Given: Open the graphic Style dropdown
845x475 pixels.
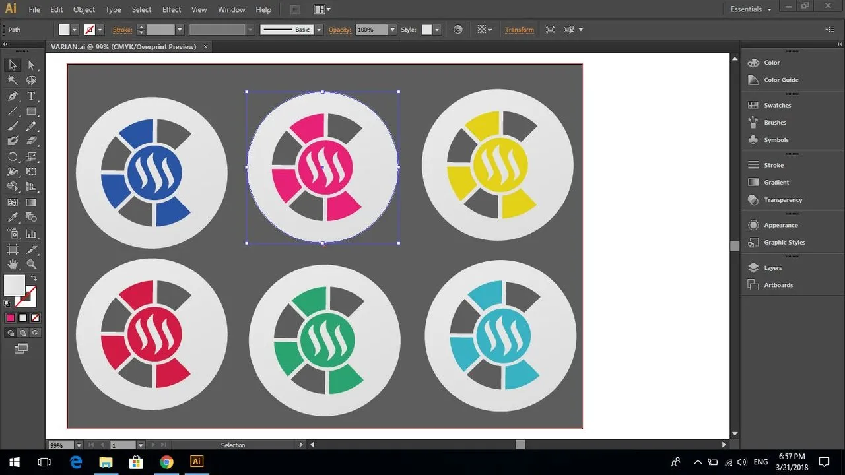Looking at the screenshot, I should pos(436,30).
